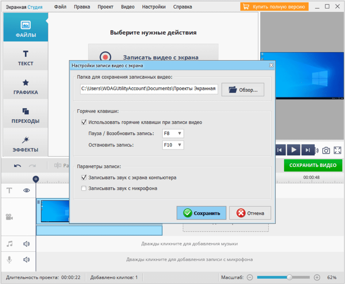Click the Сохранить button in dialog
Viewport: 345px width, 284px height.
click(201, 213)
